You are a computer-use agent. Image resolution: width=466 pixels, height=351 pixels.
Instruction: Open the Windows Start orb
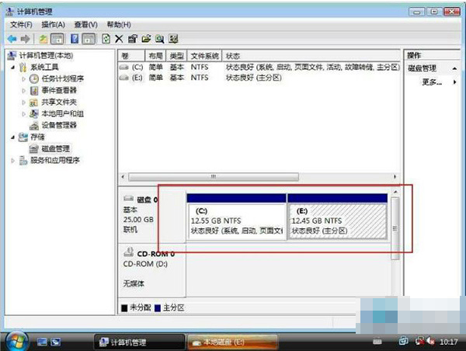coord(16,340)
